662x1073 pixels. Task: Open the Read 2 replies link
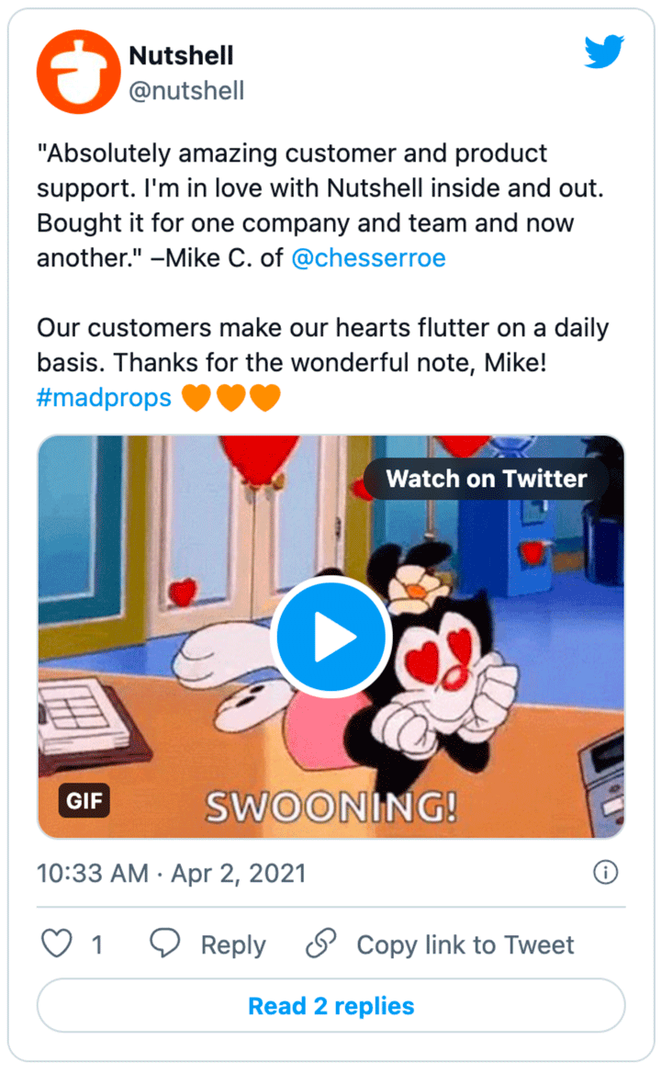click(x=331, y=1006)
